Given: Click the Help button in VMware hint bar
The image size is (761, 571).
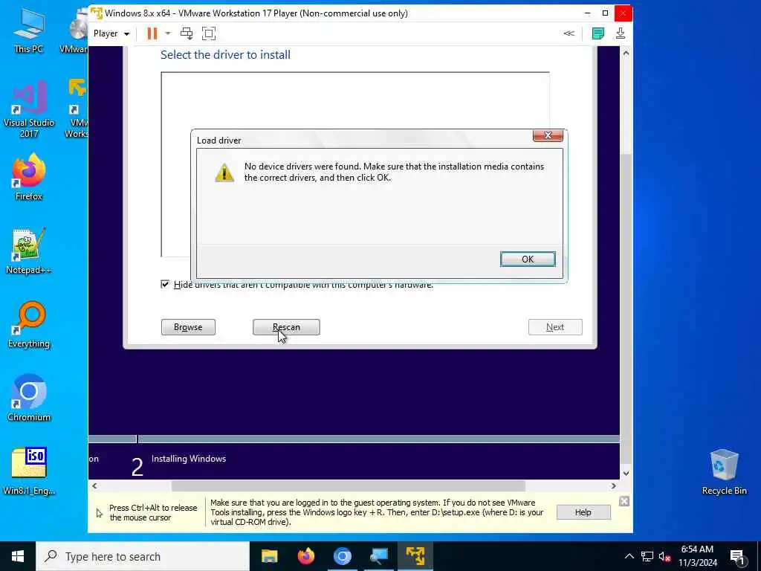Looking at the screenshot, I should [583, 512].
